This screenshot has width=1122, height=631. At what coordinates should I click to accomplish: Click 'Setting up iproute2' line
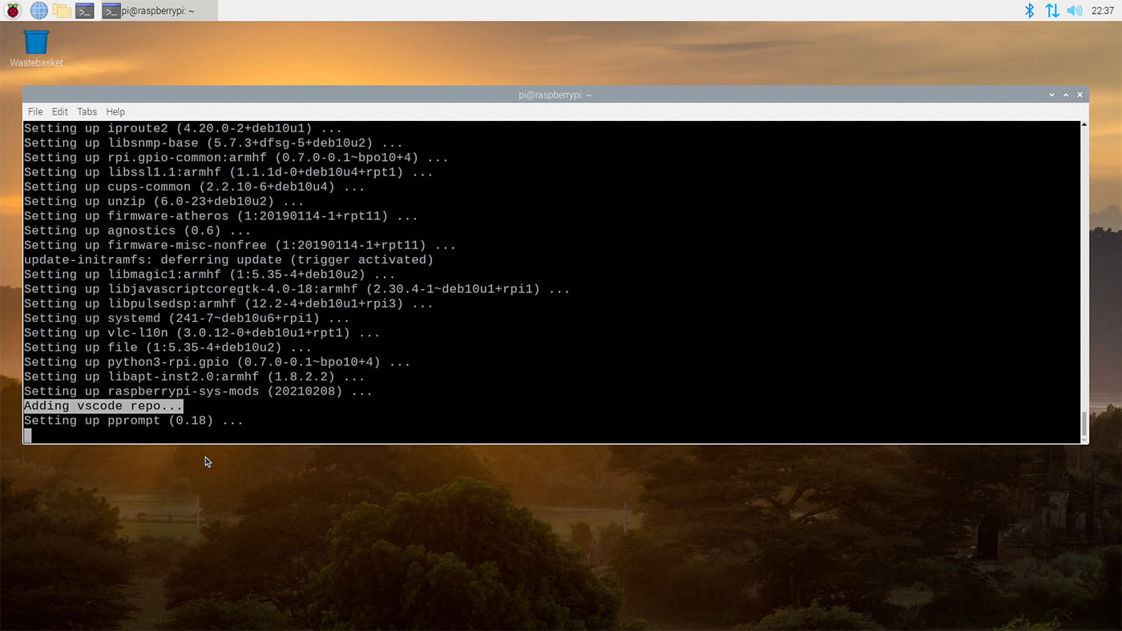(183, 128)
